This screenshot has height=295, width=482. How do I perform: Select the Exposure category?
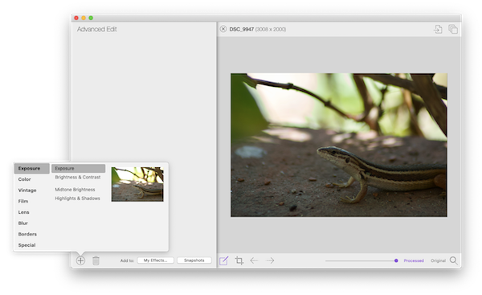point(31,168)
